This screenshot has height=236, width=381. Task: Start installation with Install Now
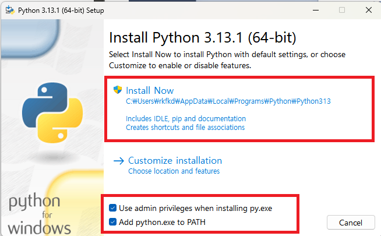pyautogui.click(x=150, y=91)
